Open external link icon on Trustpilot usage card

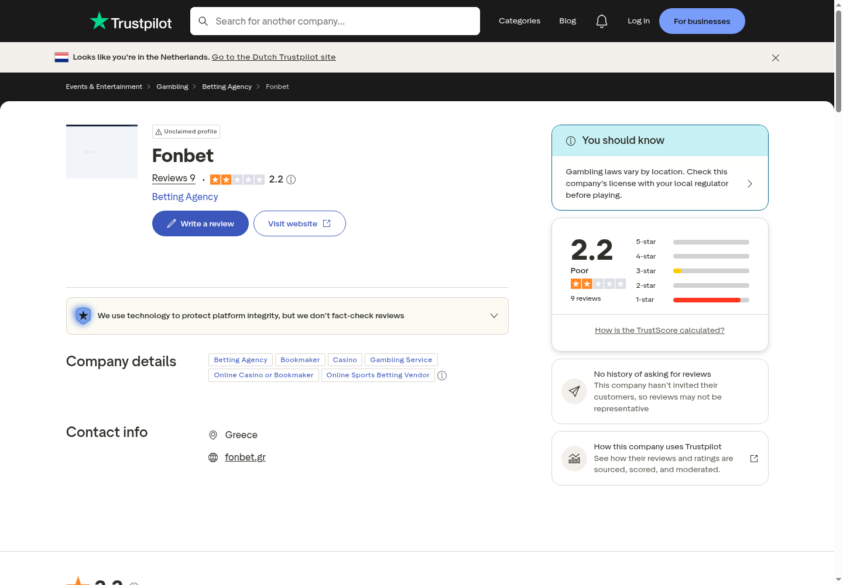(754, 459)
